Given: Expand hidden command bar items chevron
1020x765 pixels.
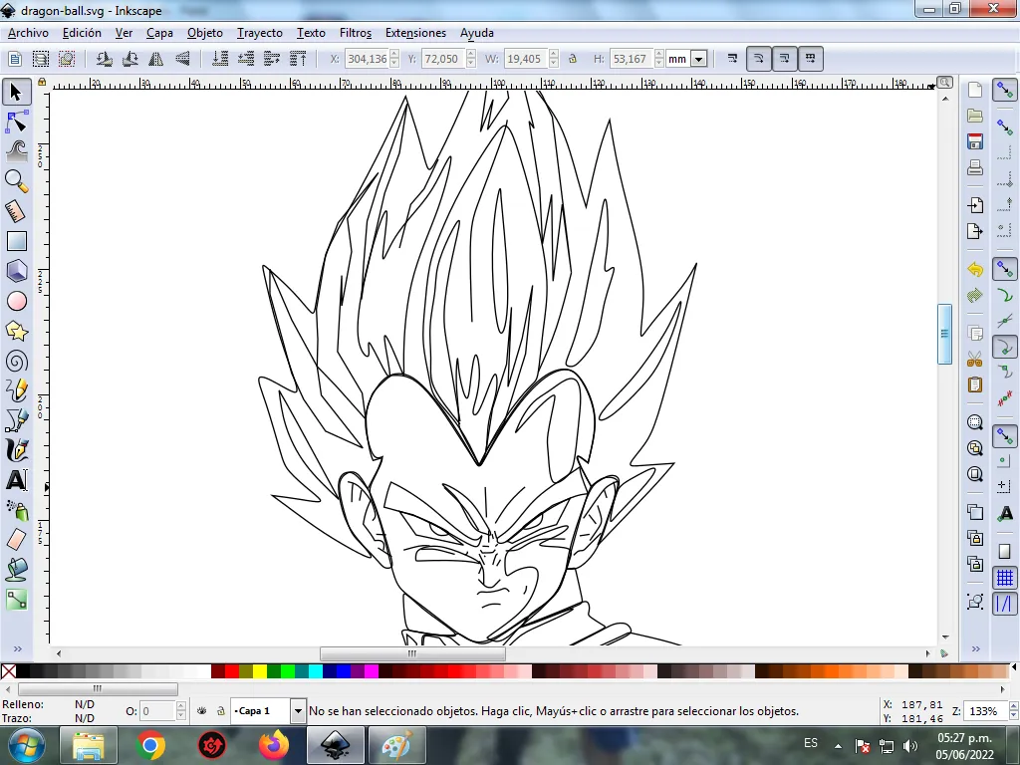Looking at the screenshot, I should (975, 648).
